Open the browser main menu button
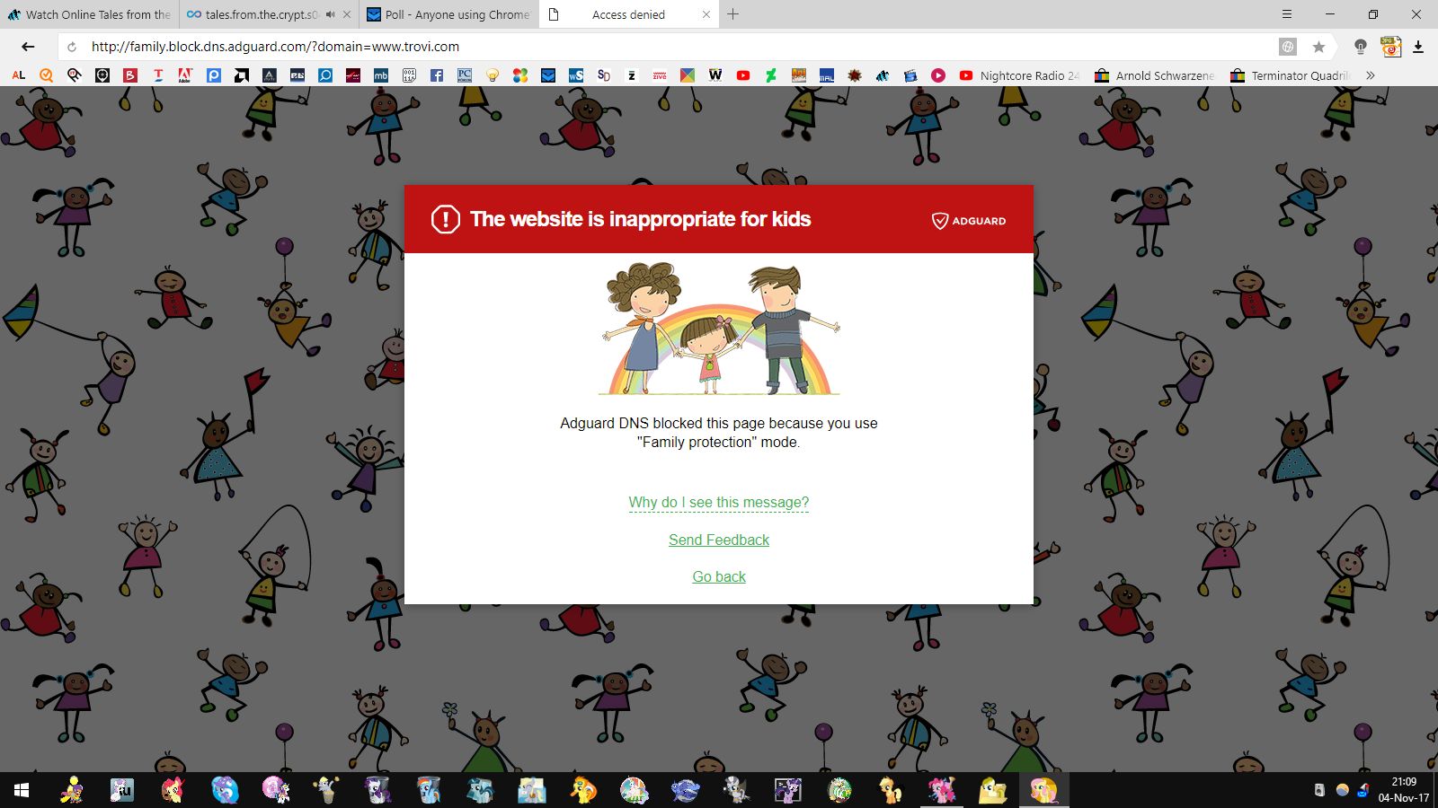The image size is (1438, 808). tap(1287, 14)
